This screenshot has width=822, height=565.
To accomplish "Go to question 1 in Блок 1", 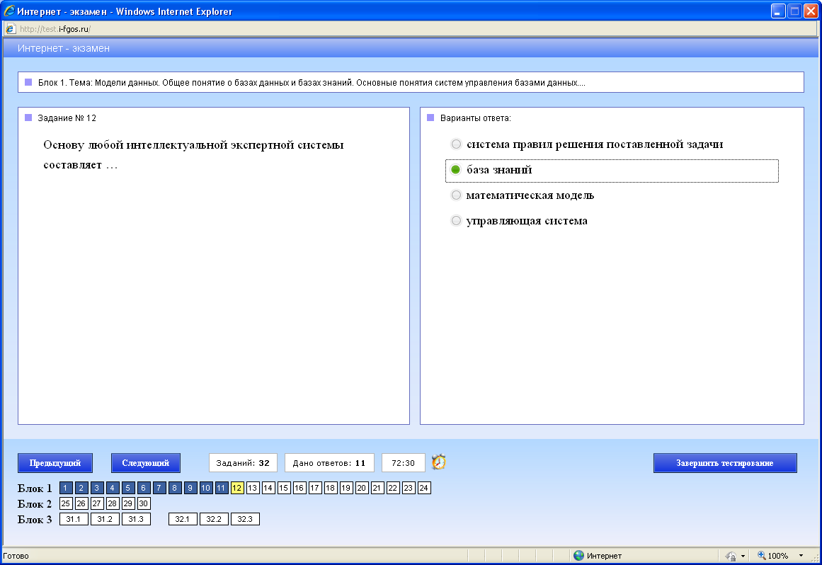I will pos(66,488).
